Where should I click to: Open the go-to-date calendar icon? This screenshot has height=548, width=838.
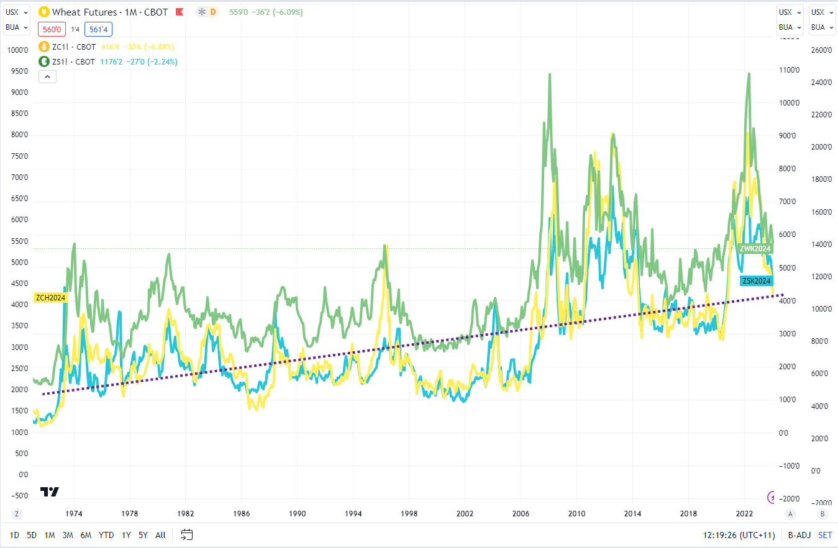pos(187,534)
